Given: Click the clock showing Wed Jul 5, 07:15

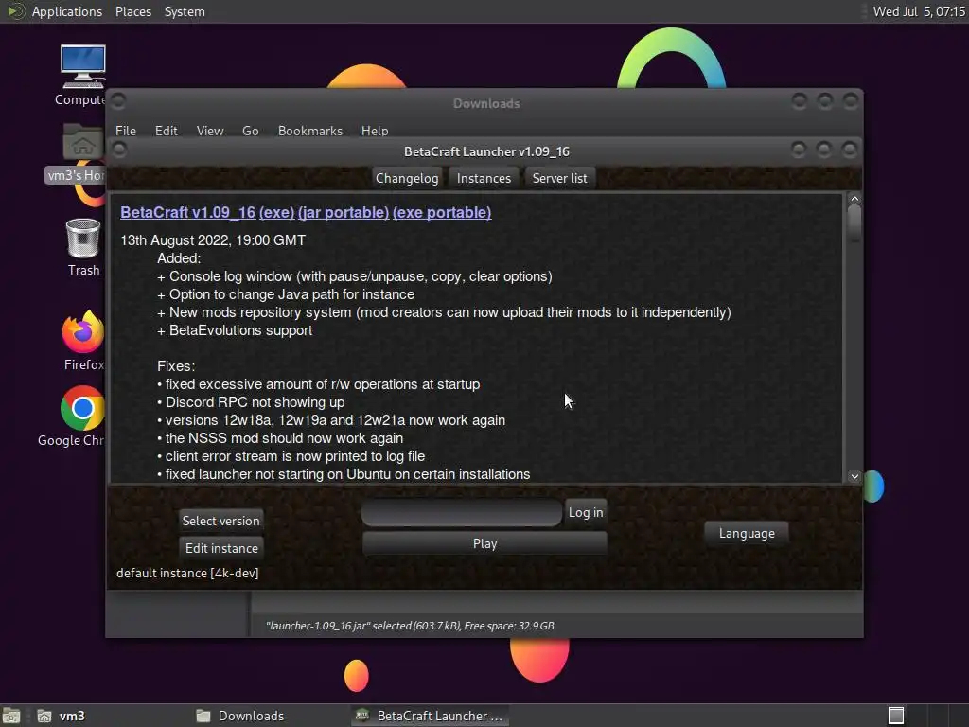Looking at the screenshot, I should 918,11.
